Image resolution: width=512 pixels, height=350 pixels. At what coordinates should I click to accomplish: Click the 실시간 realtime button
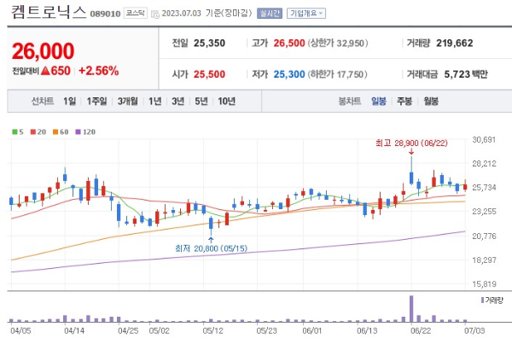tap(270, 14)
